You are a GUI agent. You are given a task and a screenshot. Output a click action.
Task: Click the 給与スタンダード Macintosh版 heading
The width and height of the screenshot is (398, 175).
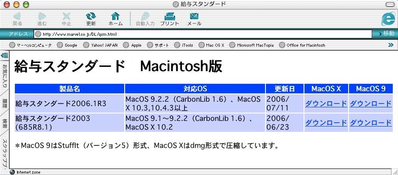[x=118, y=67]
